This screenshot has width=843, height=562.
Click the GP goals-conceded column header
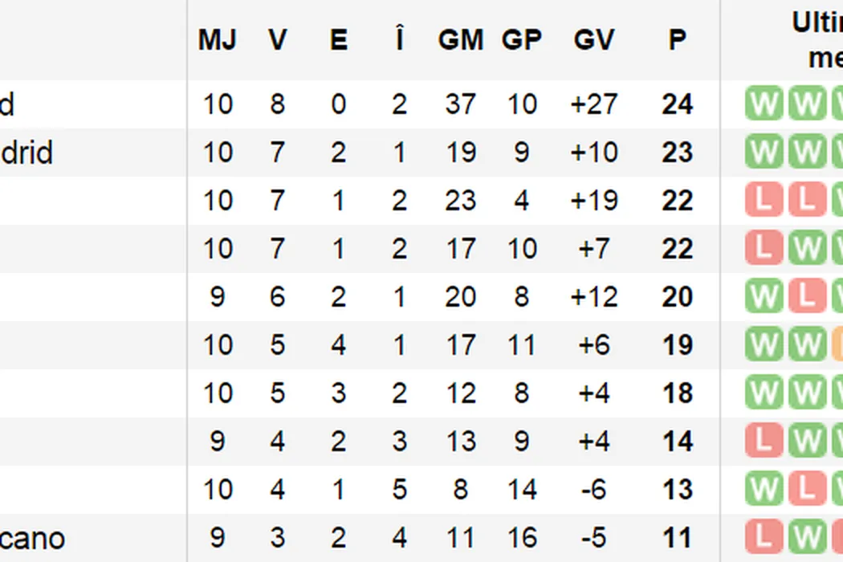[x=522, y=40]
